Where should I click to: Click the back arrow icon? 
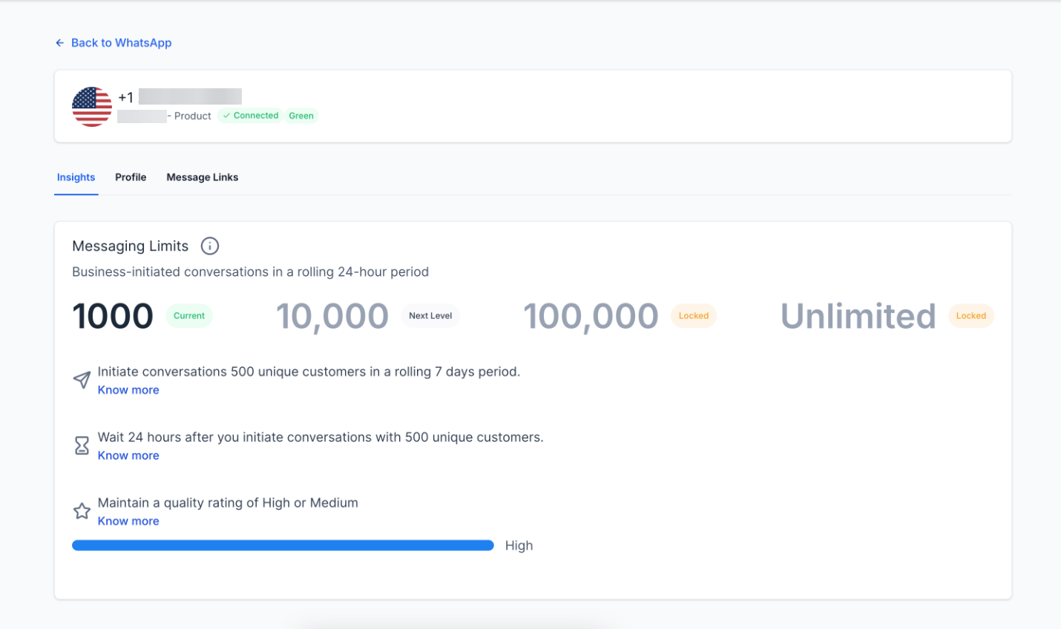coord(59,43)
